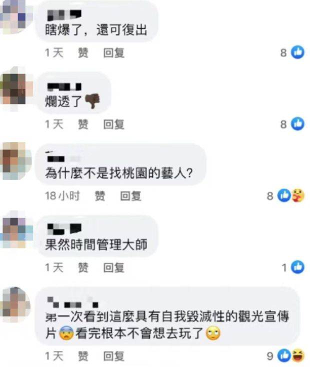Image resolution: width=310 pixels, height=367 pixels.
Task: Like the 爛透了 comment
Action: [x=83, y=124]
